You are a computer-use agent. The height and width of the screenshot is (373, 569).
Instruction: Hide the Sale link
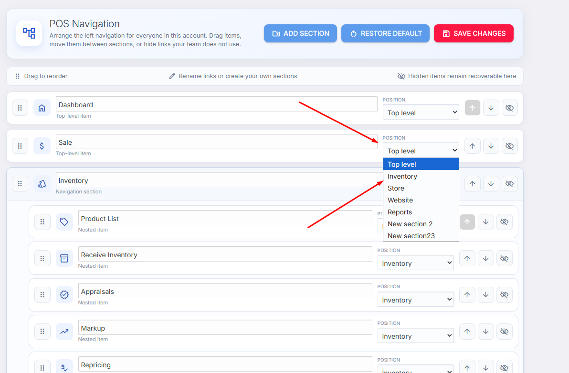point(510,146)
